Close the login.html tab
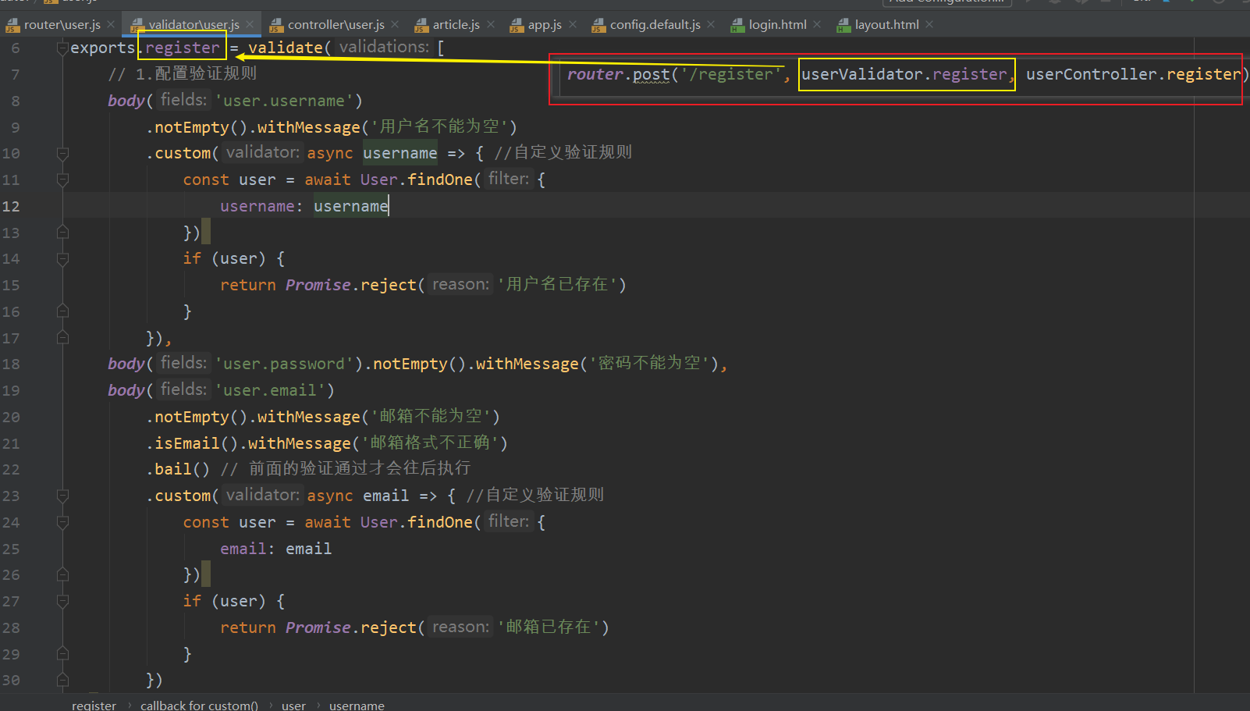The width and height of the screenshot is (1250, 711). 817,25
